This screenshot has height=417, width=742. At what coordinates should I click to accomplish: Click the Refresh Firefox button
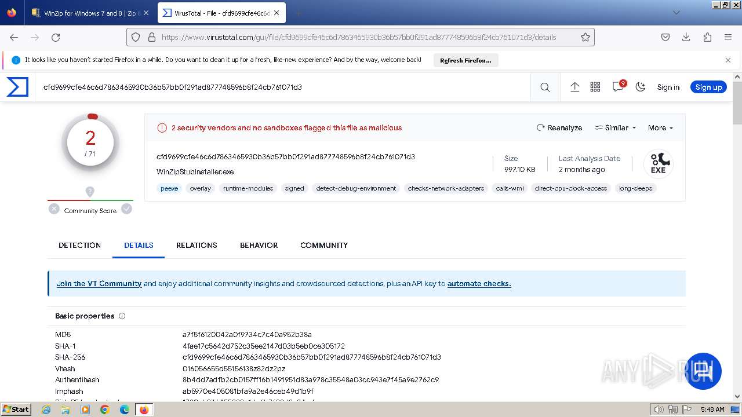(465, 60)
